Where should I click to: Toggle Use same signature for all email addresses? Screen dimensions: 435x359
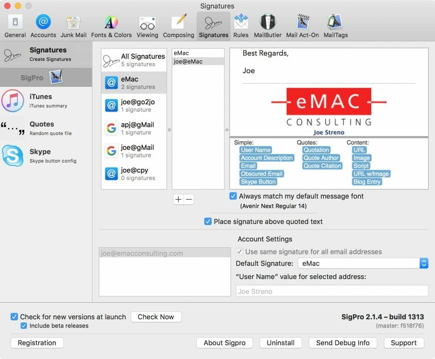pyautogui.click(x=239, y=252)
